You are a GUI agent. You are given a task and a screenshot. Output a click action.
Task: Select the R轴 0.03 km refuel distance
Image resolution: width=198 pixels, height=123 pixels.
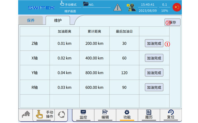point(64,88)
